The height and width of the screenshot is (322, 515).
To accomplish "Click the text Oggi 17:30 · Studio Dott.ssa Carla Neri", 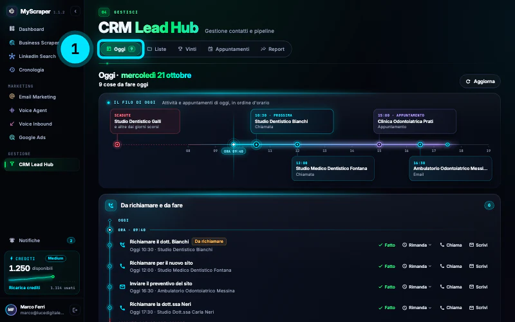I will tap(172, 312).
